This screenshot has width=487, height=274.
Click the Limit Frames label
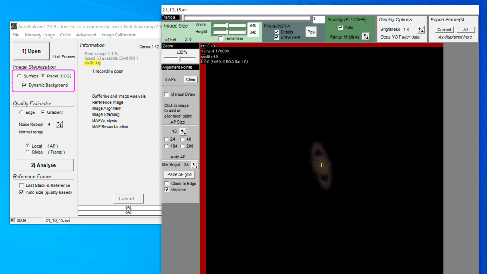click(x=64, y=57)
